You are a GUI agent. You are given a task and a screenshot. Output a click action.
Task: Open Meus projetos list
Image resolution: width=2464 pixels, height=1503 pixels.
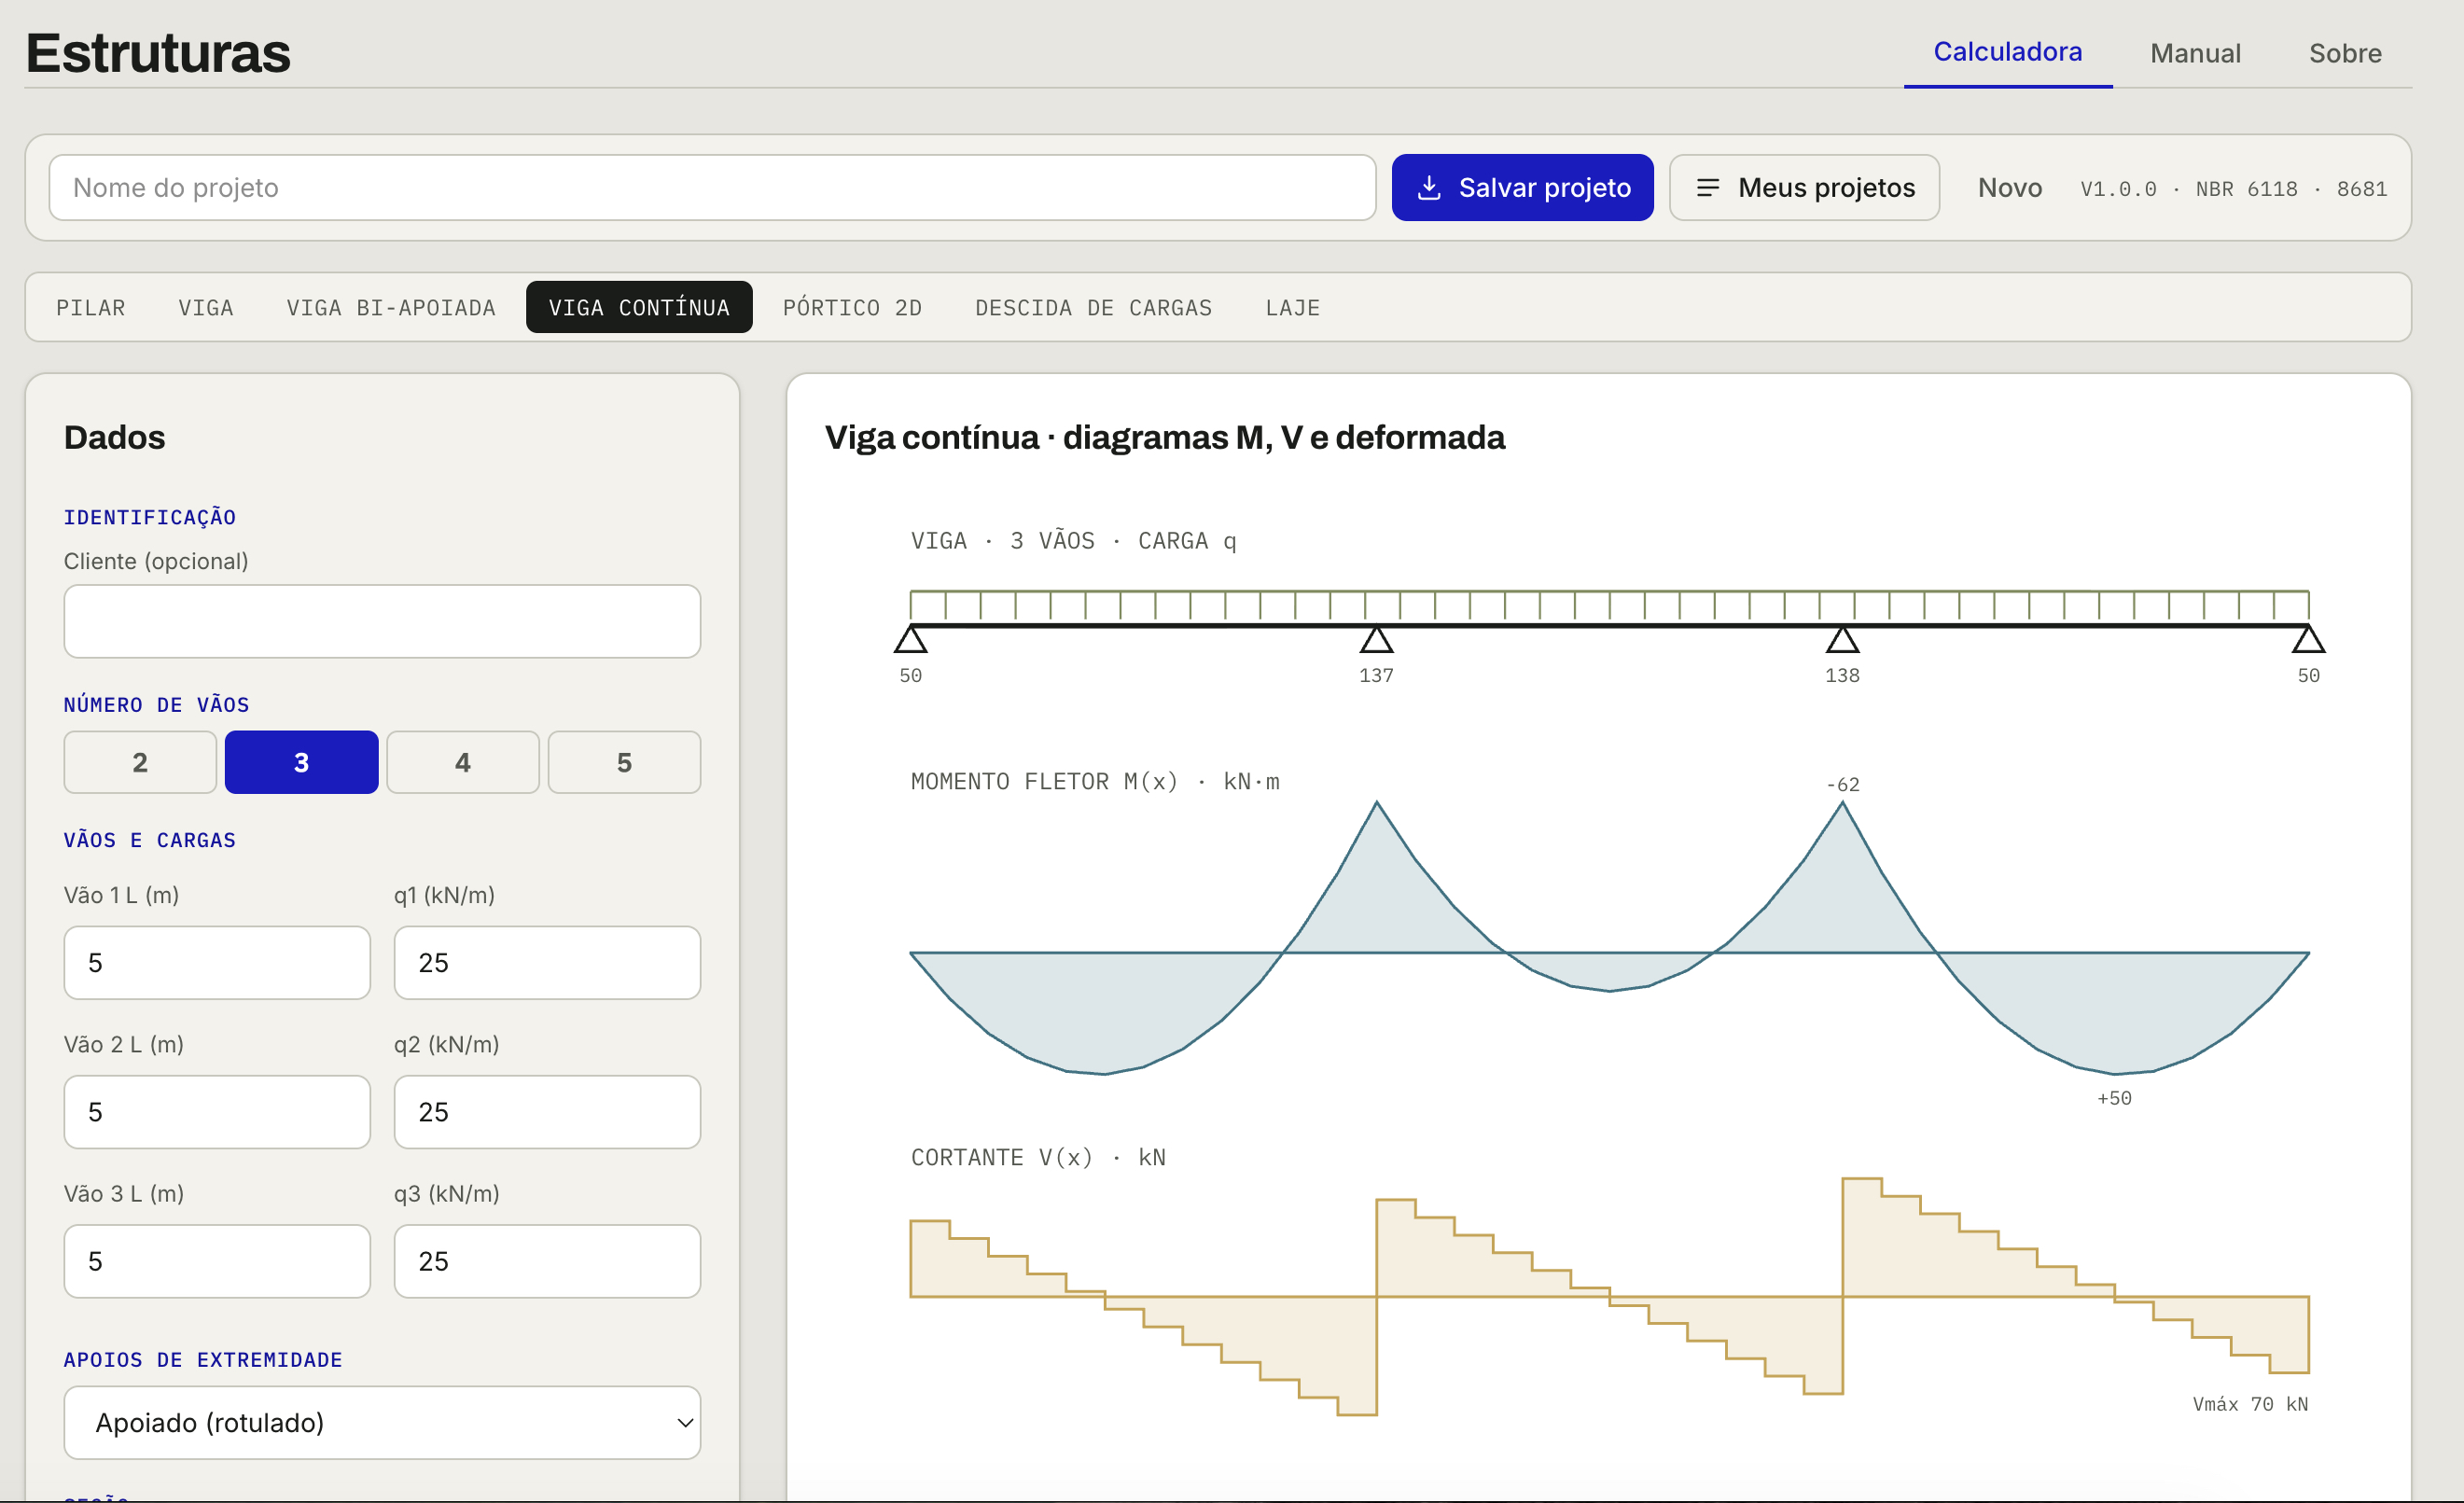pos(1804,188)
